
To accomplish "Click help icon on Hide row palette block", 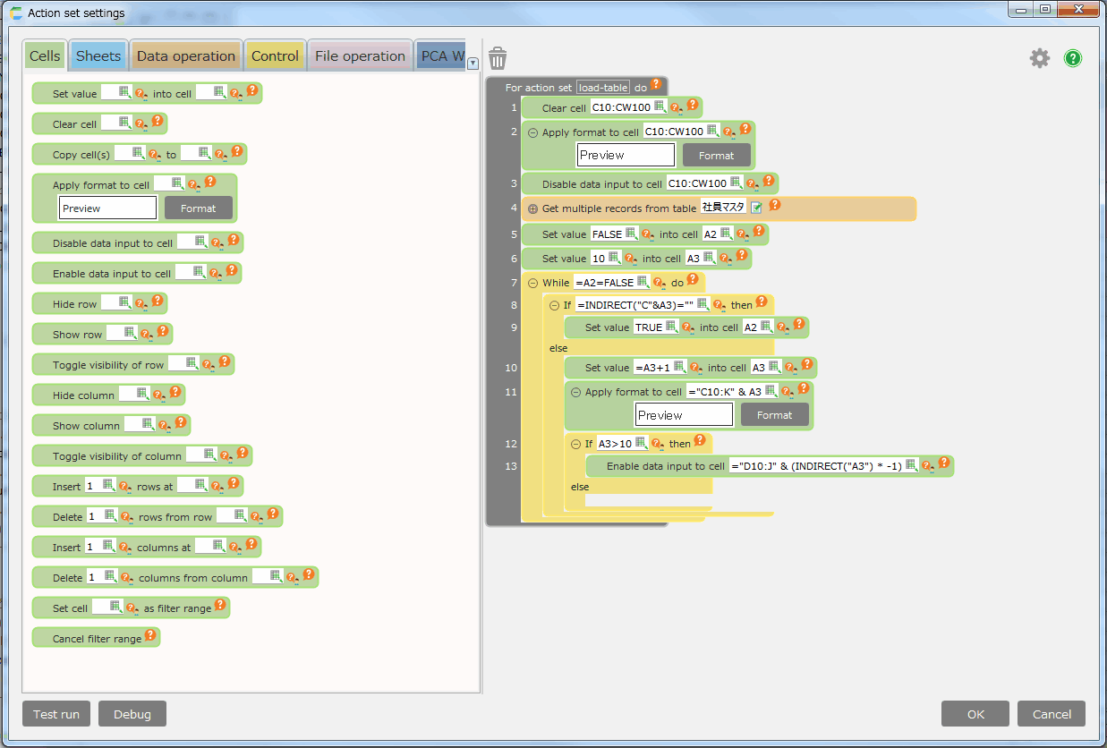I will pos(157,302).
